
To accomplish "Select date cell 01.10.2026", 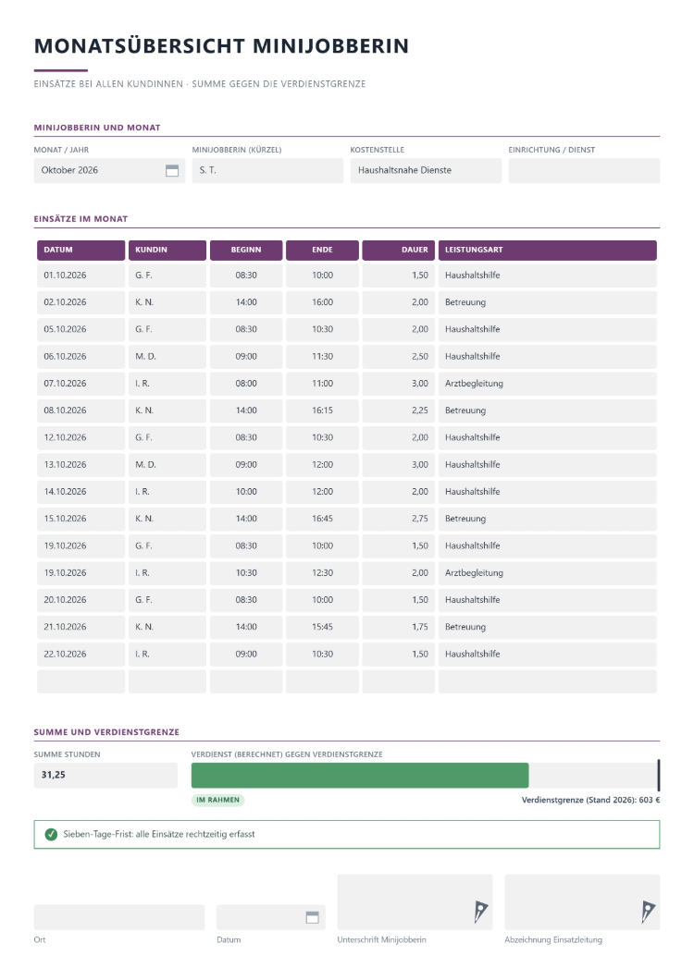I will 81,276.
